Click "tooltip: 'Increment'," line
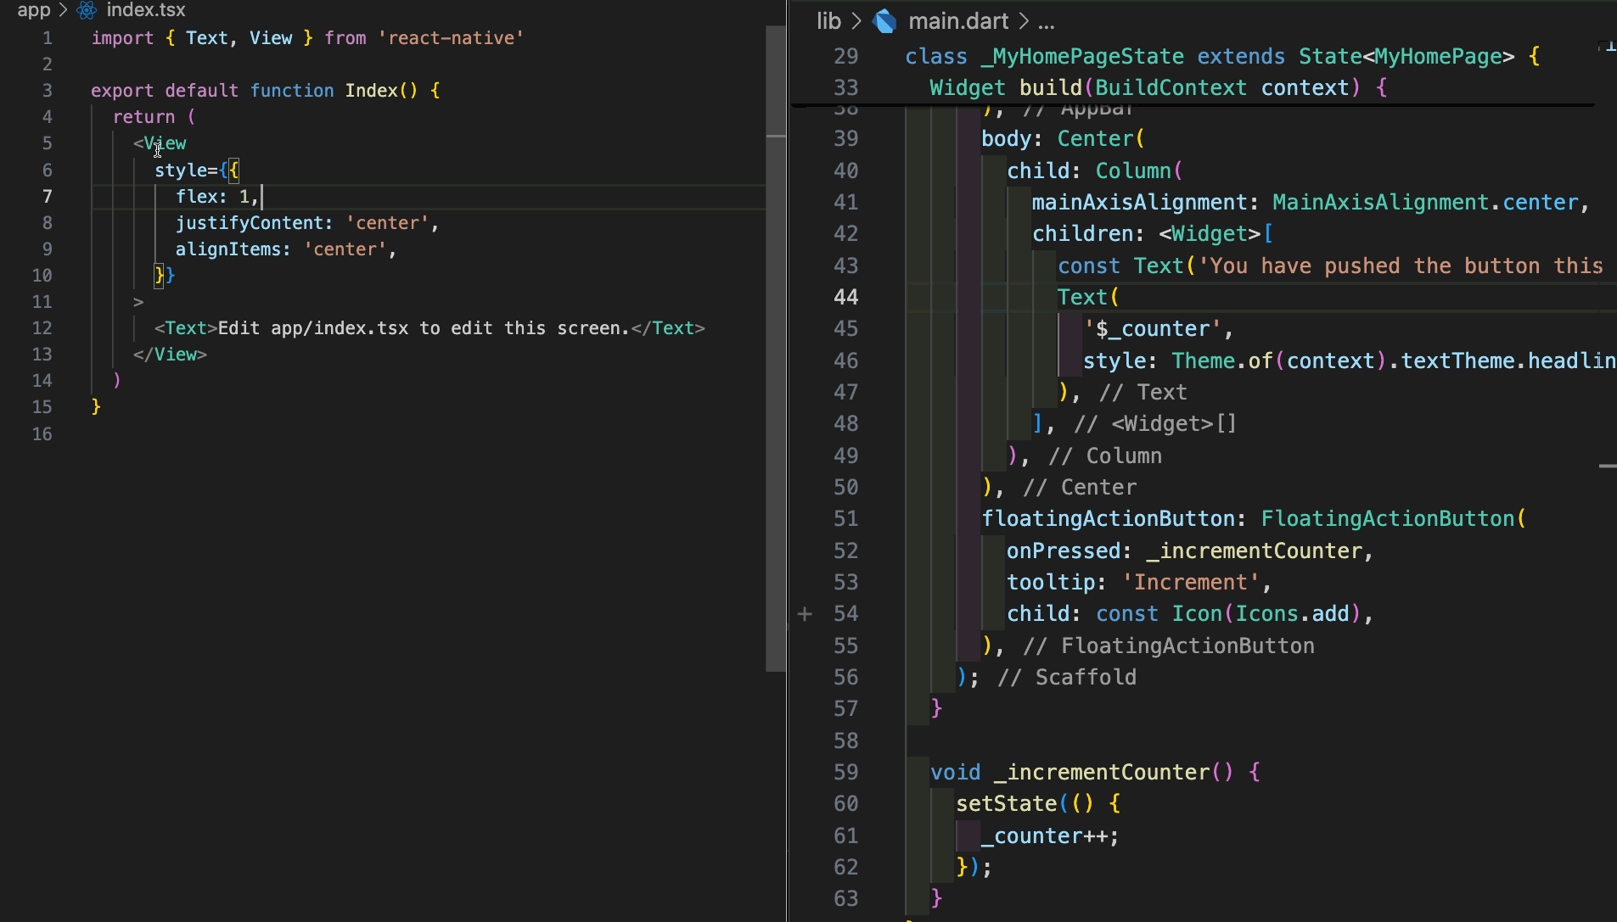 [1139, 583]
